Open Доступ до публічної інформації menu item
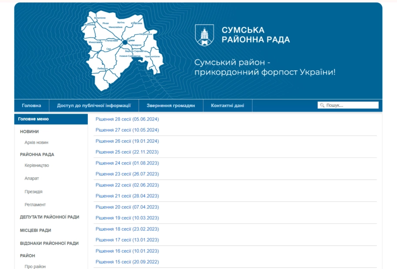 pyautogui.click(x=94, y=105)
